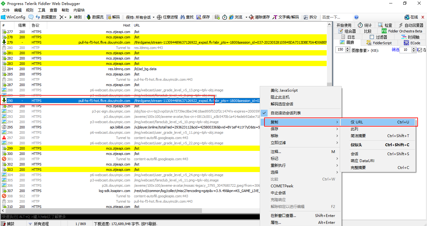The image size is (427, 226).
Task: Toggle 自动滚动会话列表 checked menu item
Action: [301, 113]
